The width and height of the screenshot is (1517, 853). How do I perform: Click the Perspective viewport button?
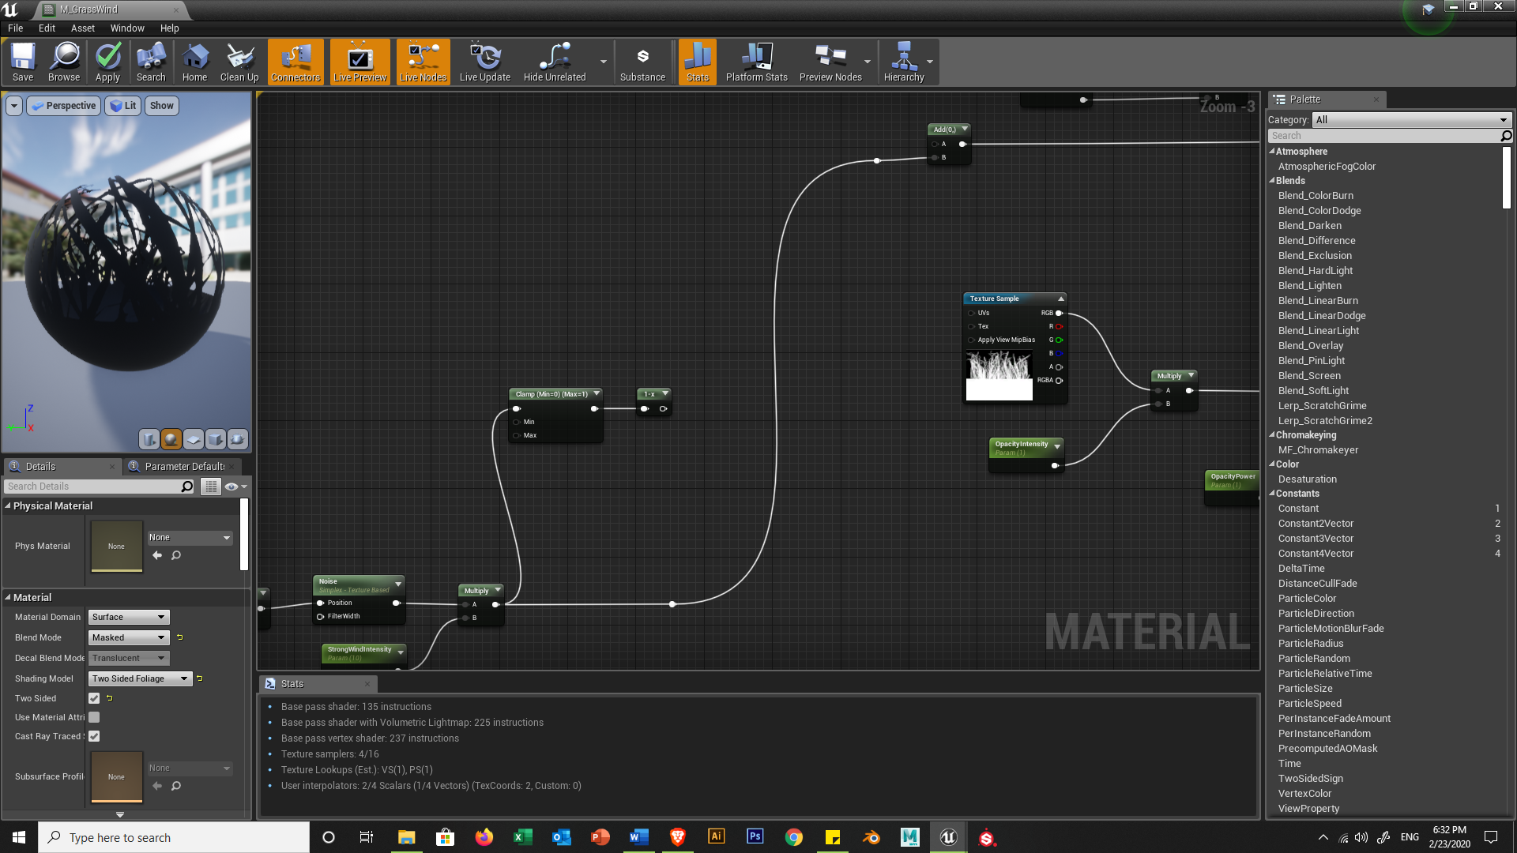pos(63,106)
